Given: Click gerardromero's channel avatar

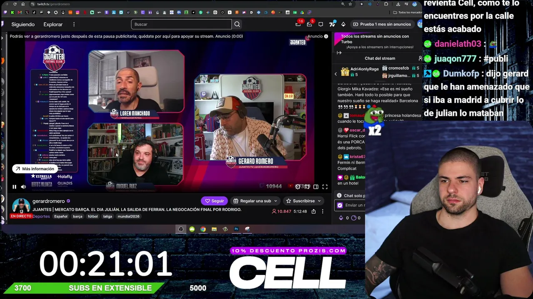Looking at the screenshot, I should tap(21, 206).
